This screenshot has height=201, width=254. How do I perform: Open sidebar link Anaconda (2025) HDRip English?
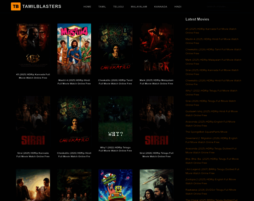pyautogui.click(x=211, y=124)
